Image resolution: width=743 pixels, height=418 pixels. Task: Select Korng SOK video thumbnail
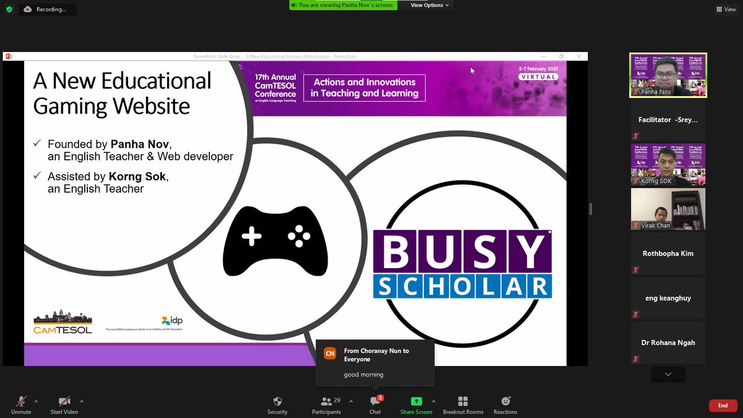[668, 165]
